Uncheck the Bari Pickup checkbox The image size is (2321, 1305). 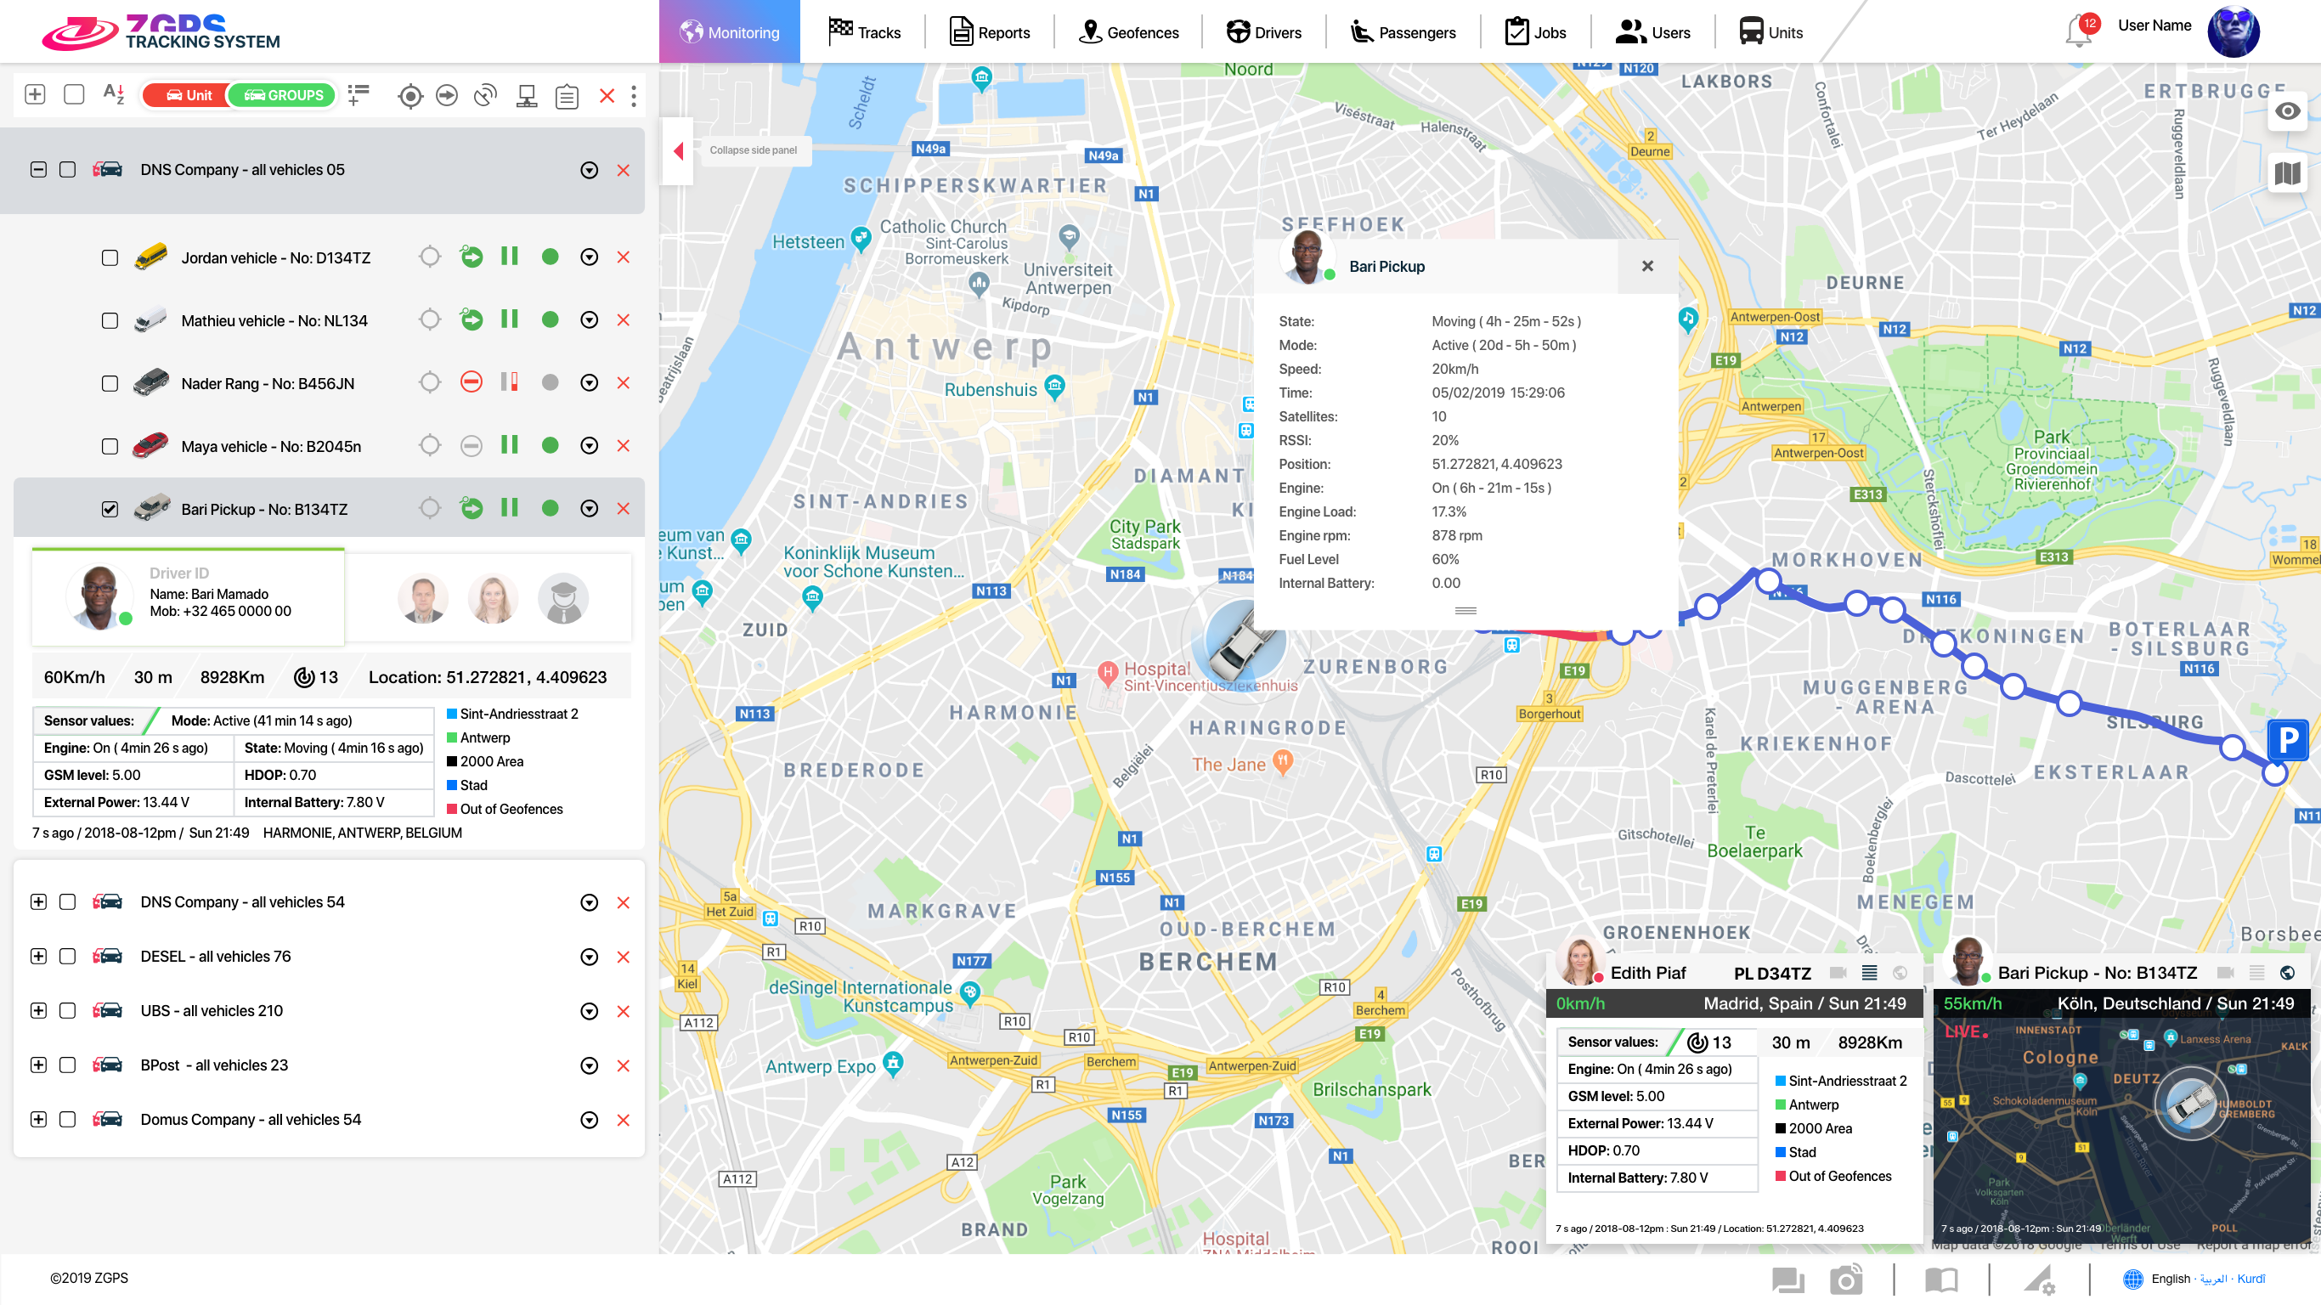[110, 509]
